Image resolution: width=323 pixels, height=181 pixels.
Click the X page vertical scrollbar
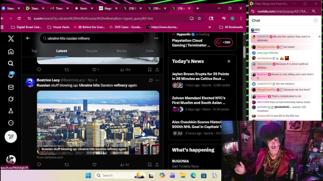click(244, 52)
